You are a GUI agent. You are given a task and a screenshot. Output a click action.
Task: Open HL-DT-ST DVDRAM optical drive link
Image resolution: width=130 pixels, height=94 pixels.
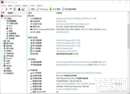pyautogui.click(x=67, y=89)
